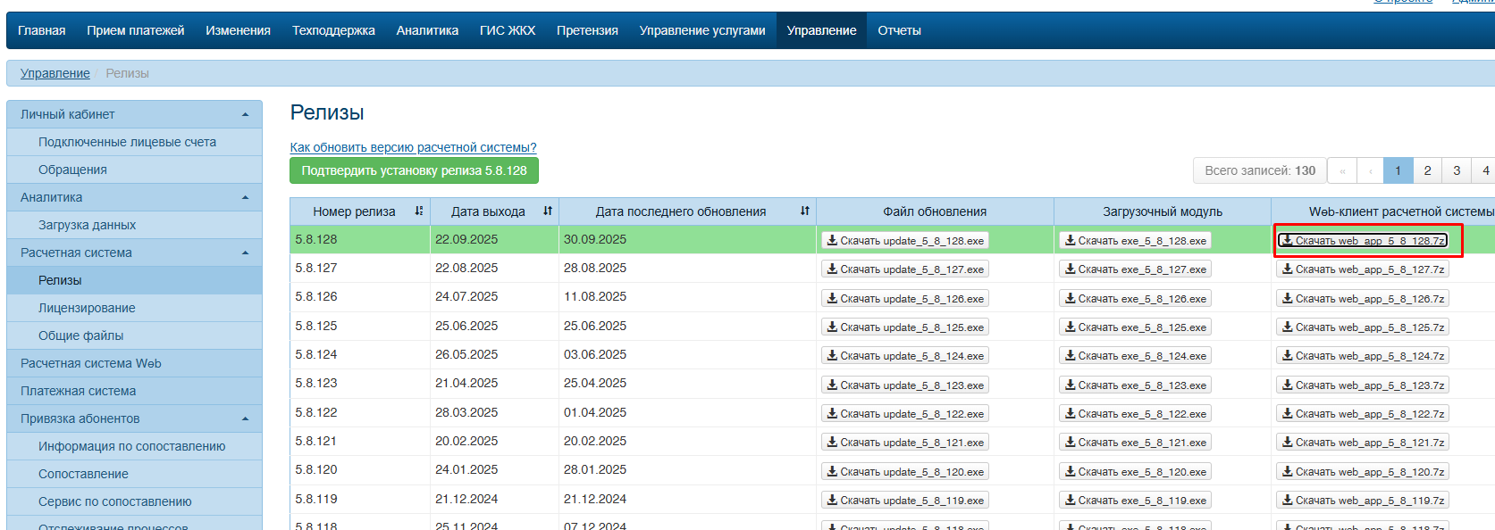This screenshot has width=1495, height=530.
Task: Click sort icon beside Дата выхода header
Action: [547, 211]
